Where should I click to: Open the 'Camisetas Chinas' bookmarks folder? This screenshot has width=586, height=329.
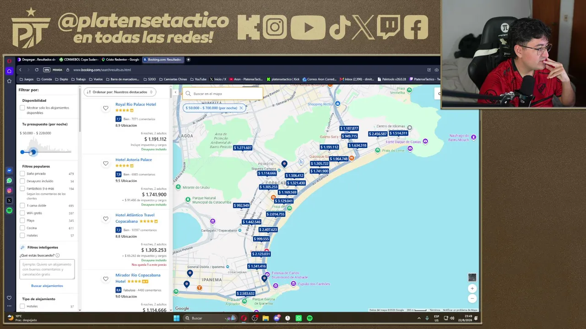coord(173,79)
